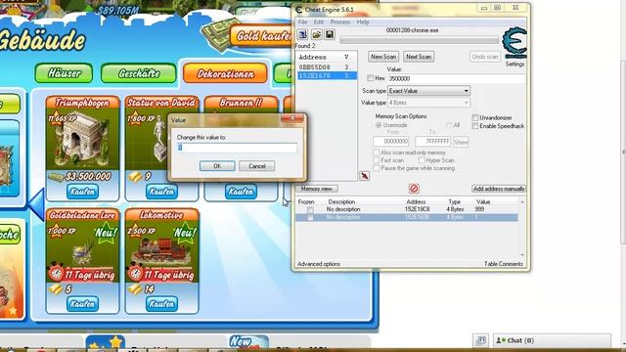Click Kaufen under Brunnen II
The image size is (626, 352).
click(x=241, y=192)
